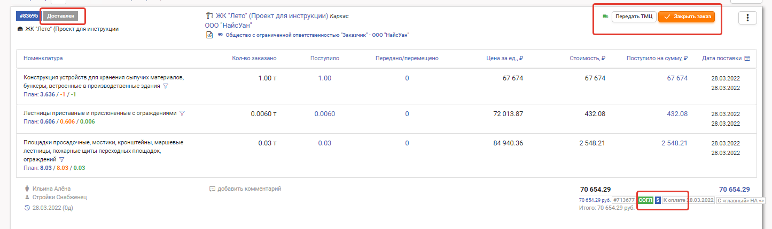Sort by the Номенклатура column header

click(x=43, y=58)
